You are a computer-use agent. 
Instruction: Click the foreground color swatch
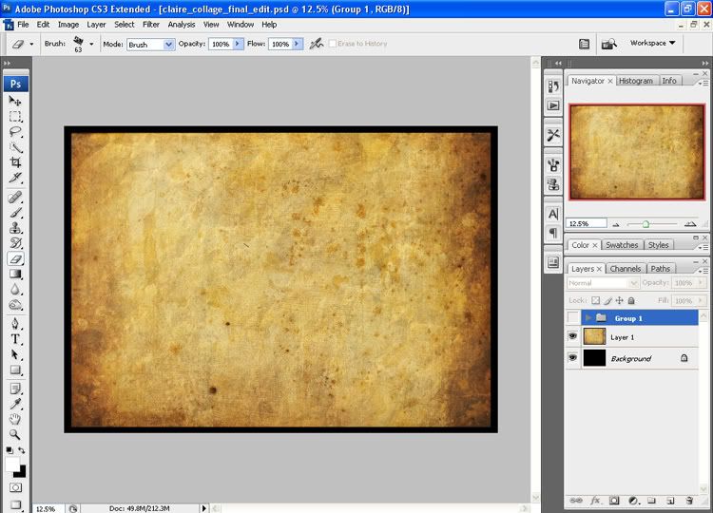11,465
